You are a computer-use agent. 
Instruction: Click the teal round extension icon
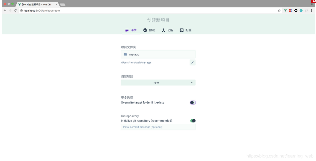(x=301, y=10)
